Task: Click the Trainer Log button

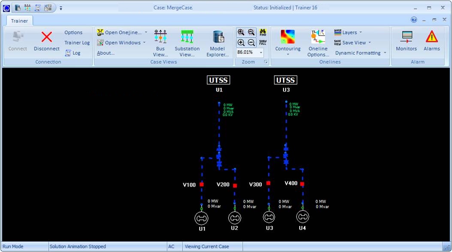Action: [77, 43]
